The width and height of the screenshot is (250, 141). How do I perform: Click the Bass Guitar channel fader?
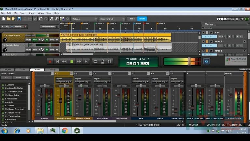[x=99, y=105]
